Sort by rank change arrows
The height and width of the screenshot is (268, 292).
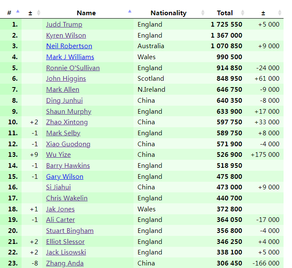point(39,13)
